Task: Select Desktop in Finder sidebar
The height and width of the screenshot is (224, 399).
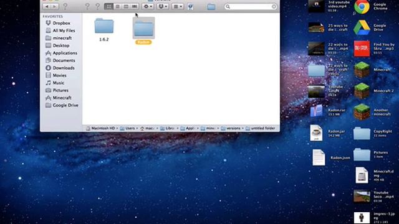Action: pyautogui.click(x=61, y=45)
